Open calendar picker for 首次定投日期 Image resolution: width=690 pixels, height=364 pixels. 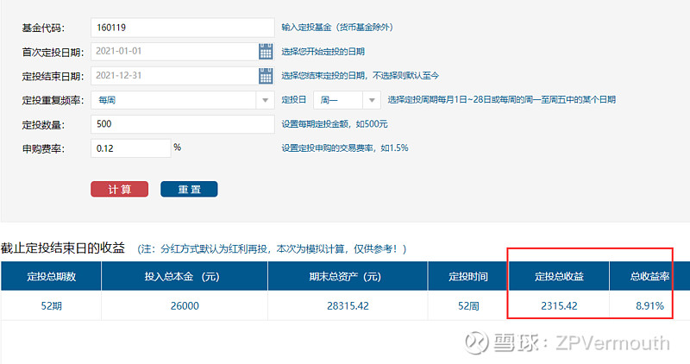click(x=266, y=52)
